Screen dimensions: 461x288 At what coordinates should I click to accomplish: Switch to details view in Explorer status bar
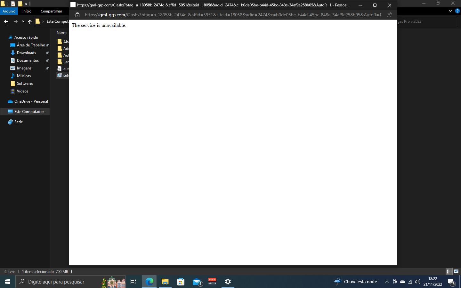449,271
